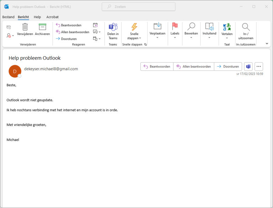The image size is (273, 208).
Task: Click the subject text Help probleem Outlook
Action: click(x=34, y=58)
